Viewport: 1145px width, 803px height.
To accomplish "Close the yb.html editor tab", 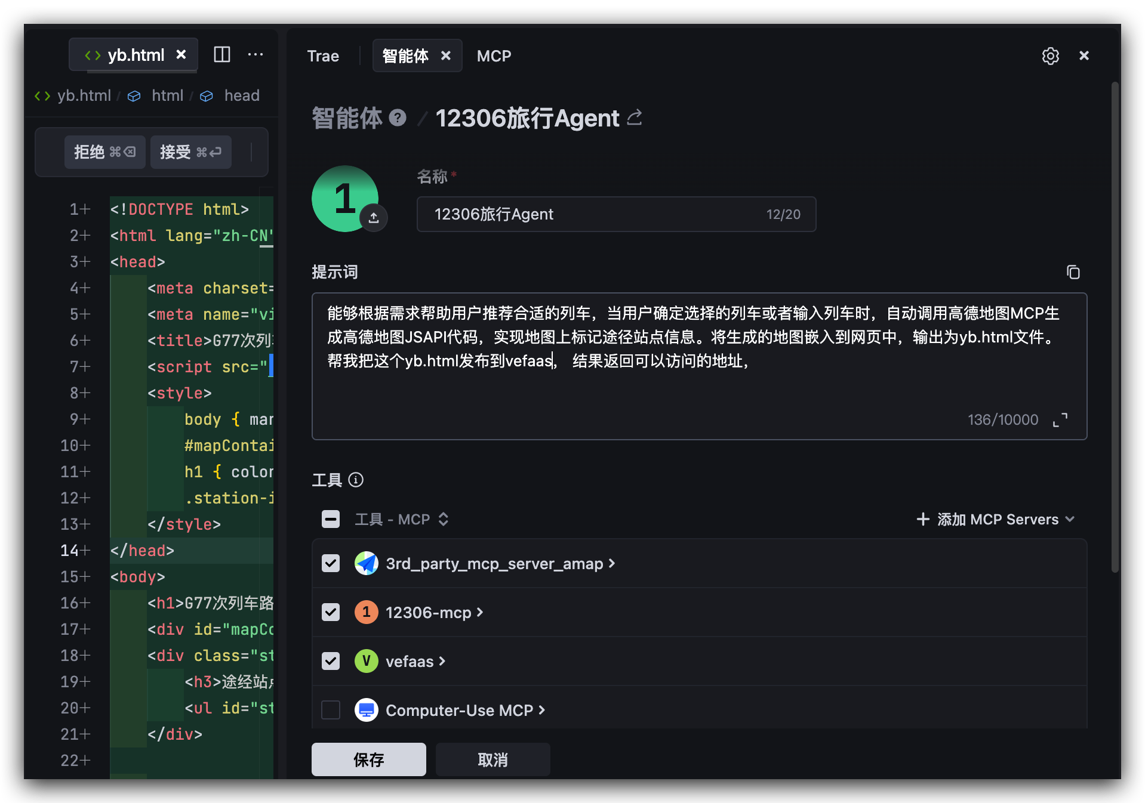I will point(181,55).
